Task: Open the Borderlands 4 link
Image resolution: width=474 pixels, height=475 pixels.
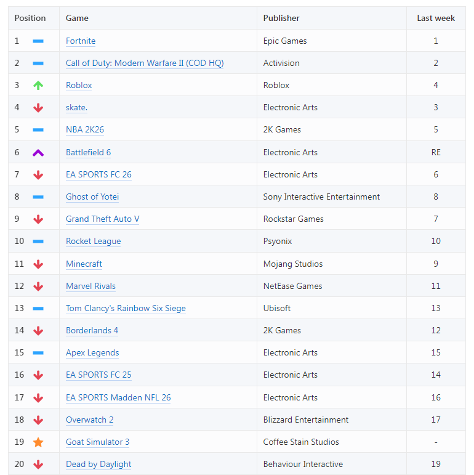Action: pos(92,331)
